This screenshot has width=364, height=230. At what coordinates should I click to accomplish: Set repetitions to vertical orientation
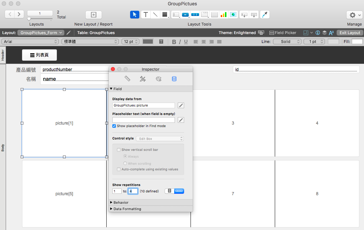(x=170, y=191)
